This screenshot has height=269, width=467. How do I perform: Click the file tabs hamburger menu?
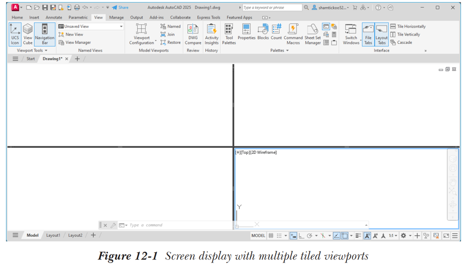click(x=16, y=59)
